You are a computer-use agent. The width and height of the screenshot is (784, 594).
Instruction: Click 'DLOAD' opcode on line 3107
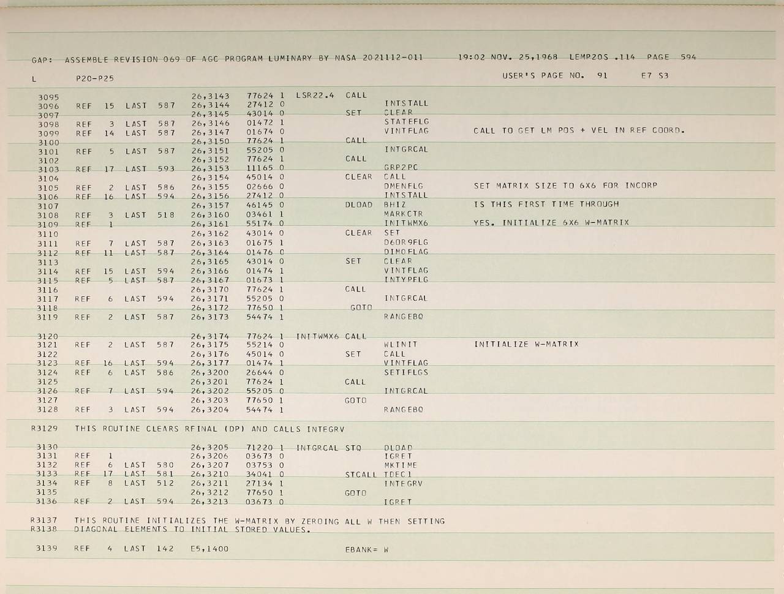359,205
